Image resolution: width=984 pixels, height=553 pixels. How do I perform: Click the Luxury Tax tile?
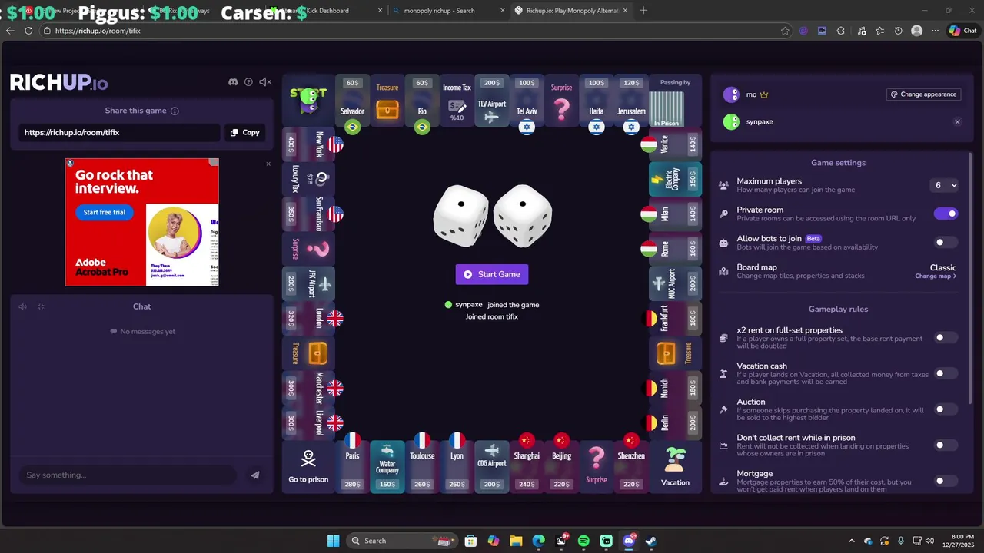[309, 179]
